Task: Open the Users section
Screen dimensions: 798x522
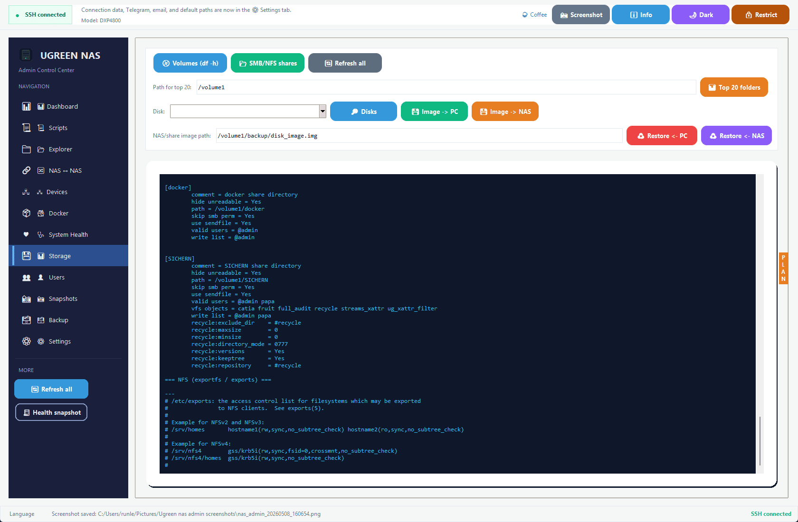Action: (x=68, y=277)
